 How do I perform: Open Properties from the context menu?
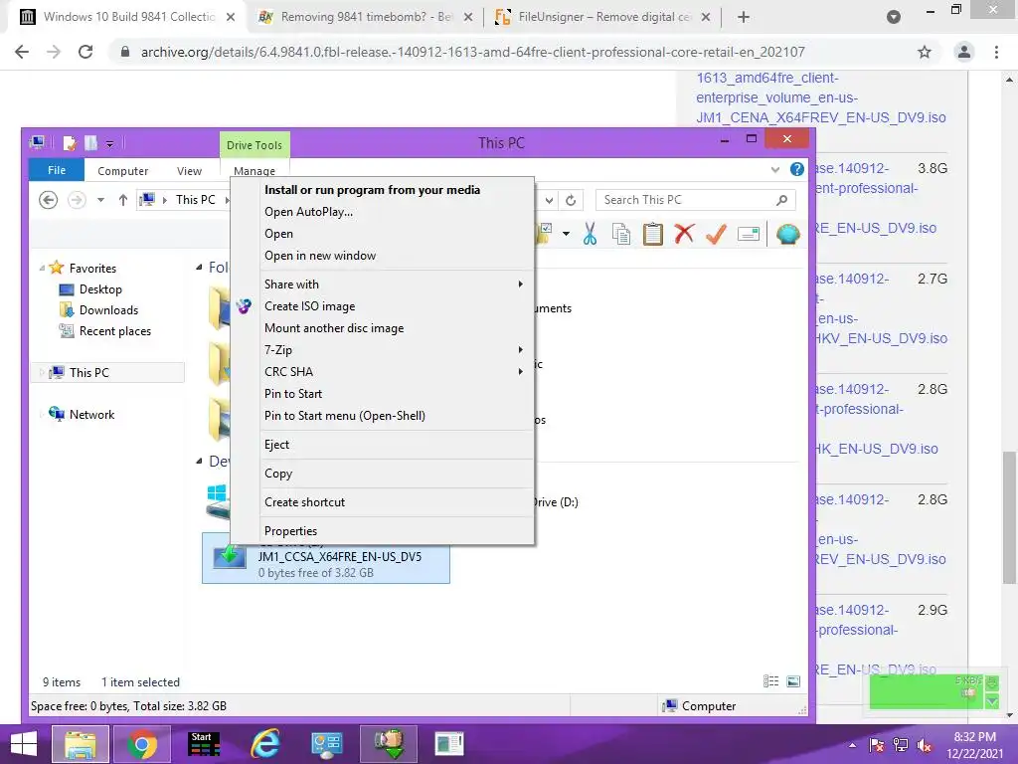[290, 531]
